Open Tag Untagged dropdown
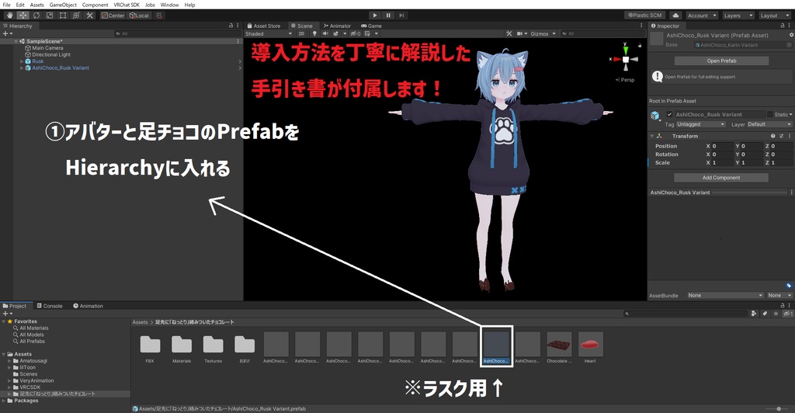This screenshot has width=795, height=413. click(x=701, y=124)
